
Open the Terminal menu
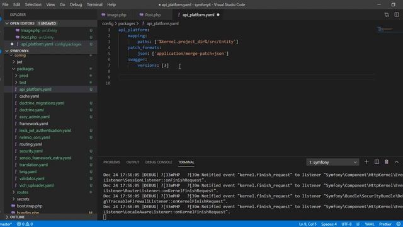[x=94, y=4]
